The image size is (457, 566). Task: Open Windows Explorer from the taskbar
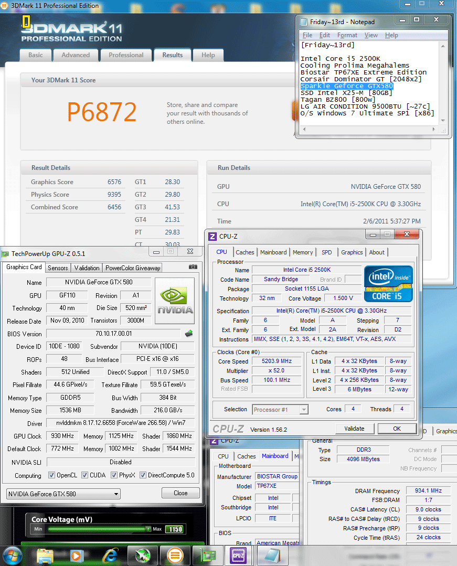[45, 556]
